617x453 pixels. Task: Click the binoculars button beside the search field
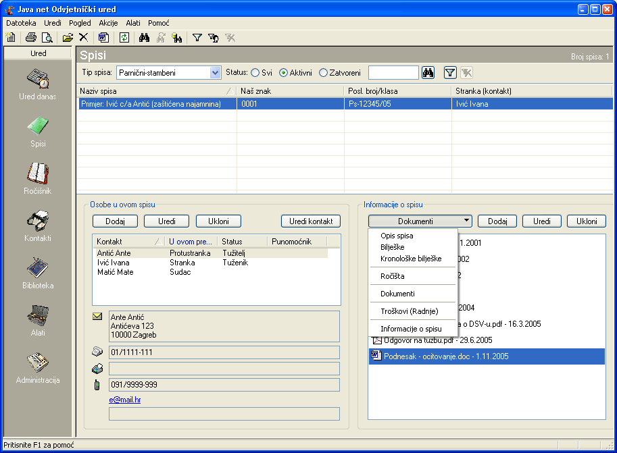pyautogui.click(x=428, y=73)
